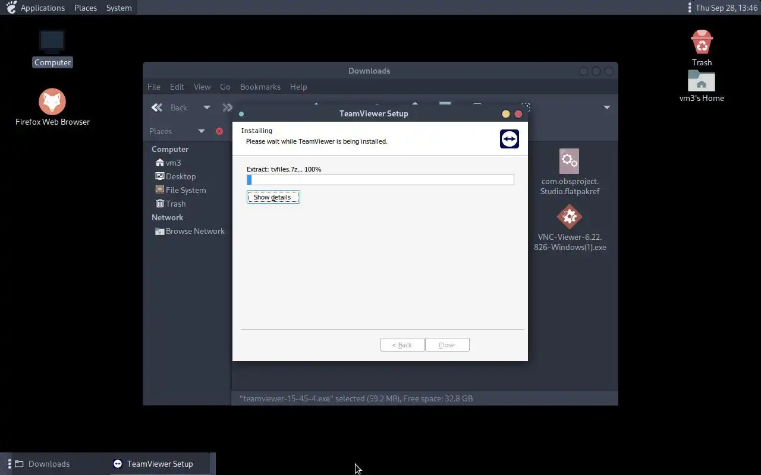761x475 pixels.
Task: Click Show details button in installer
Action: tap(273, 197)
